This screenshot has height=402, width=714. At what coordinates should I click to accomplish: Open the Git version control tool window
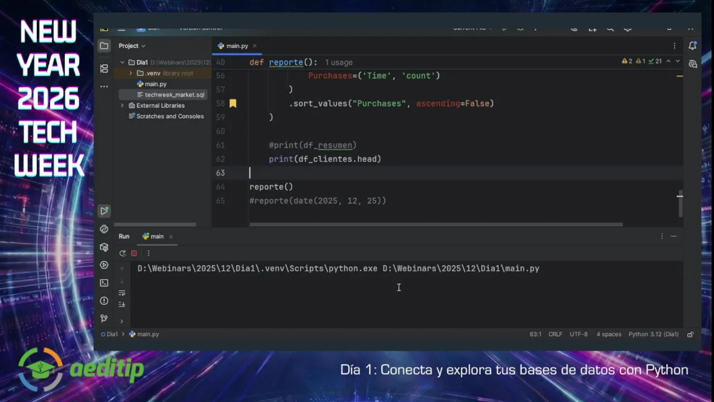[104, 318]
